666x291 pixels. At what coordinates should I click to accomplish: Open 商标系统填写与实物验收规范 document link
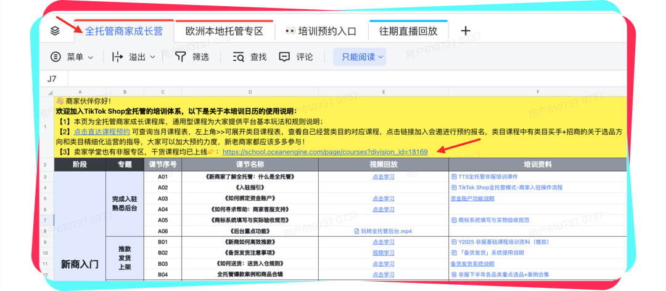[490, 220]
